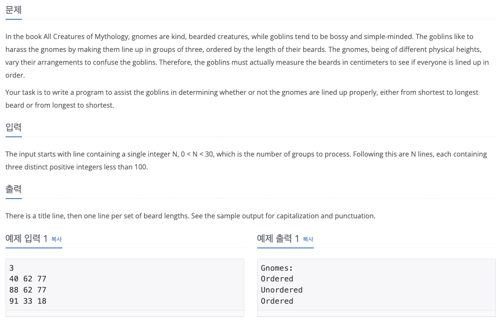Click the 예제 출력 1 heading
The image size is (501, 323).
point(278,238)
